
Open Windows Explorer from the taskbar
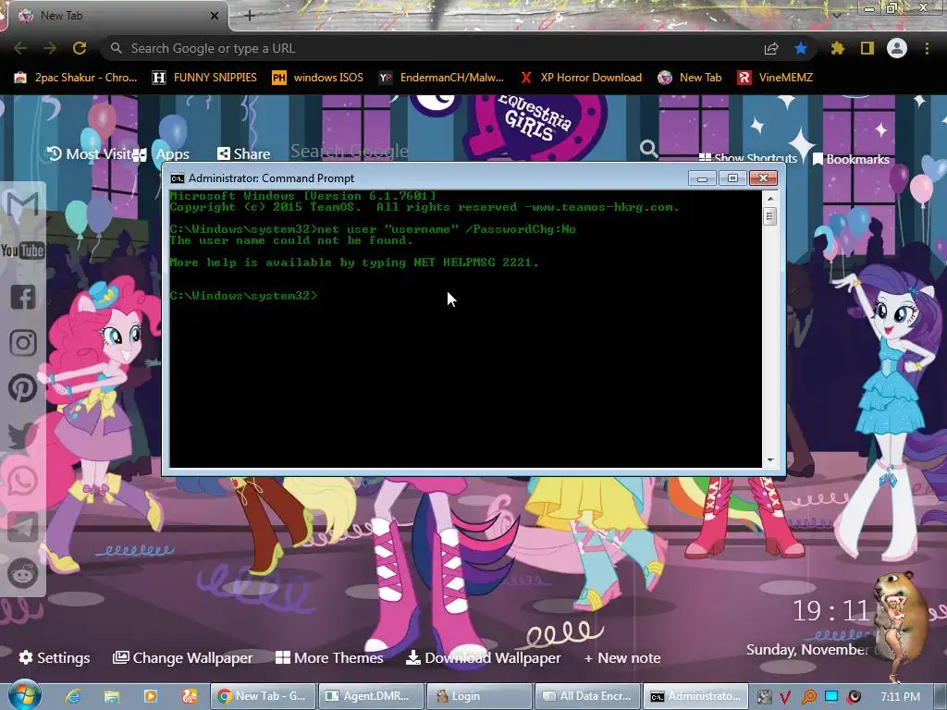tap(112, 696)
